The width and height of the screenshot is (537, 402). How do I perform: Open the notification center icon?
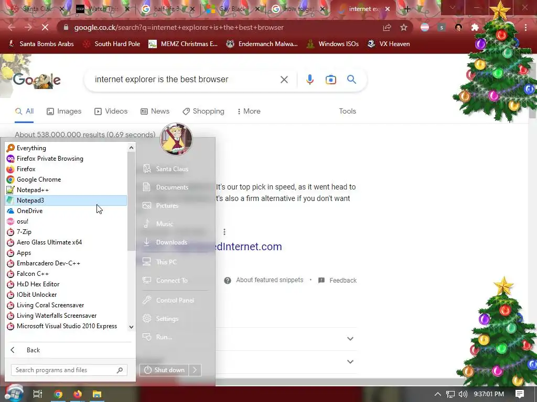tap(520, 394)
